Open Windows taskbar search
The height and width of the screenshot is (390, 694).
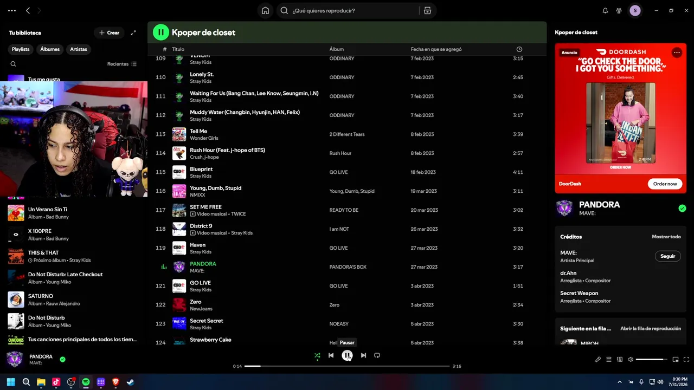26,382
